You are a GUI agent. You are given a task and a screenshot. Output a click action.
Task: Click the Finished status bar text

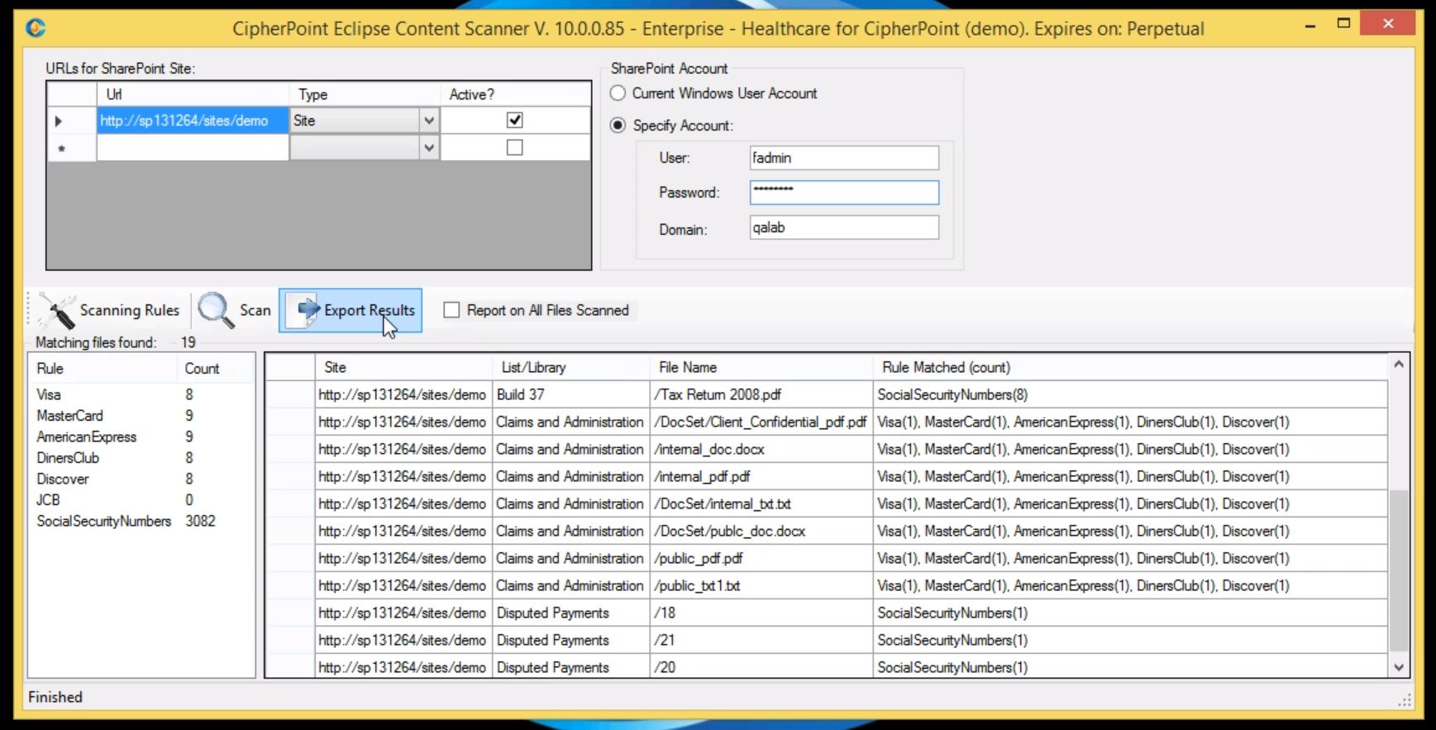coord(55,698)
